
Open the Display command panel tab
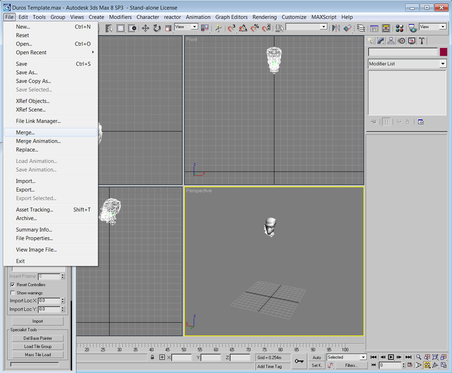[x=412, y=41]
